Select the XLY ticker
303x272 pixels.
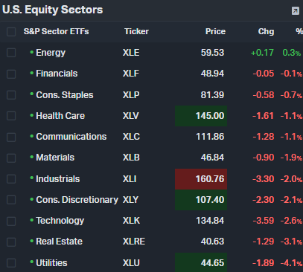point(130,200)
